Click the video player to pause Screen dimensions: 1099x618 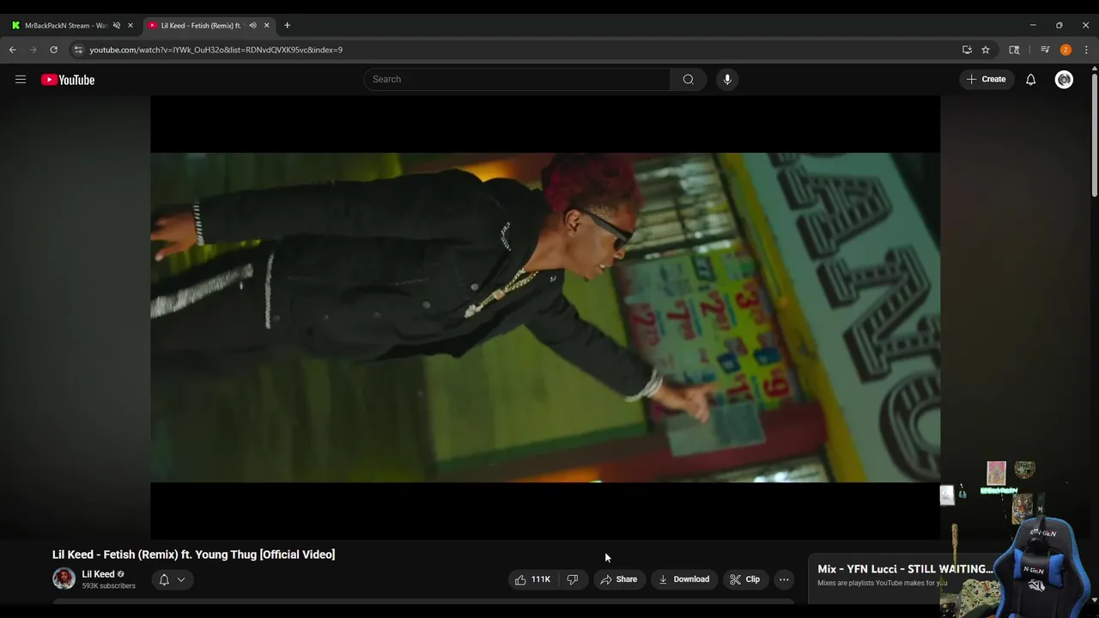[x=545, y=318]
